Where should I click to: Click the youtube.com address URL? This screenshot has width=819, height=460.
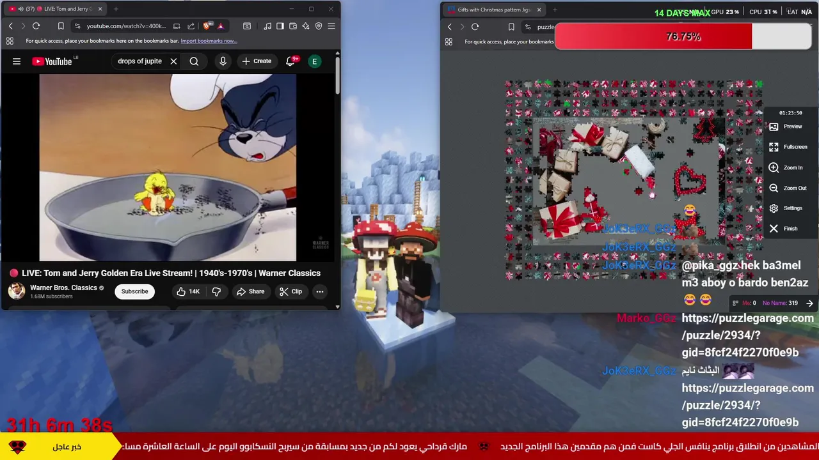(x=125, y=26)
